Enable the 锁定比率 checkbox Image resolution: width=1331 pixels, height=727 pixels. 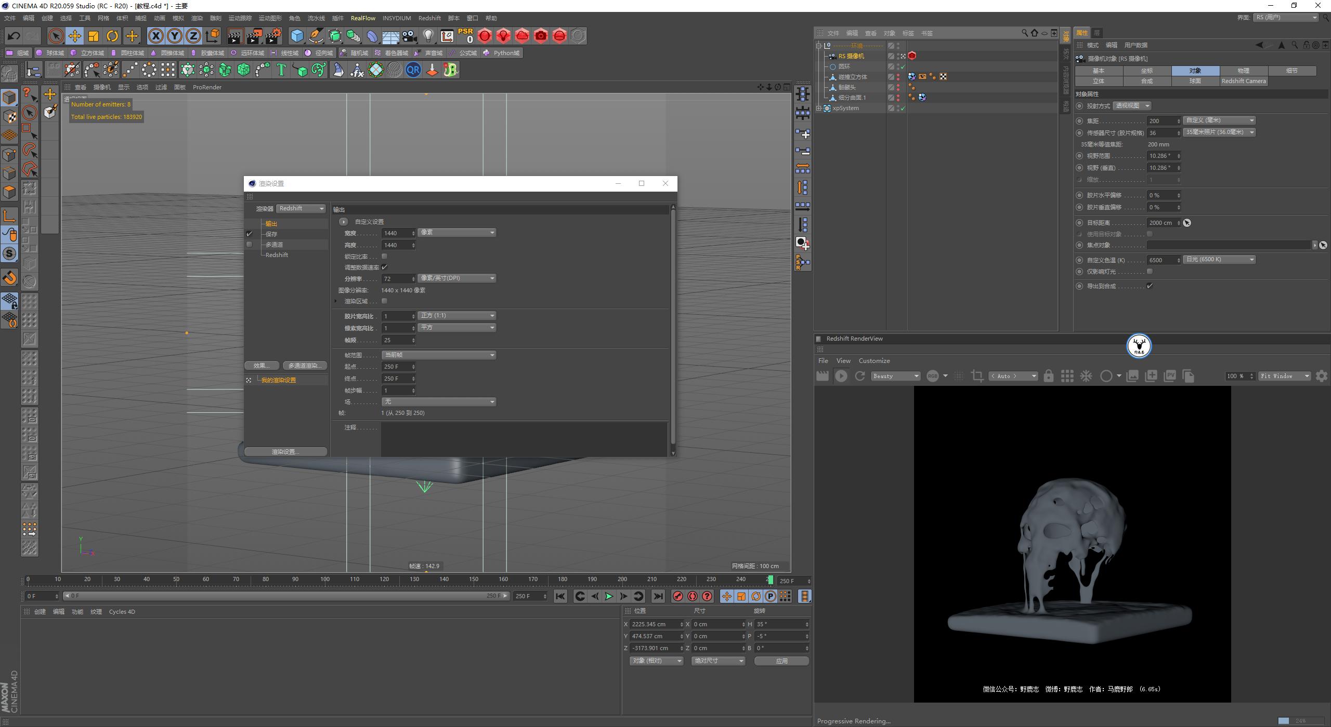tap(385, 256)
